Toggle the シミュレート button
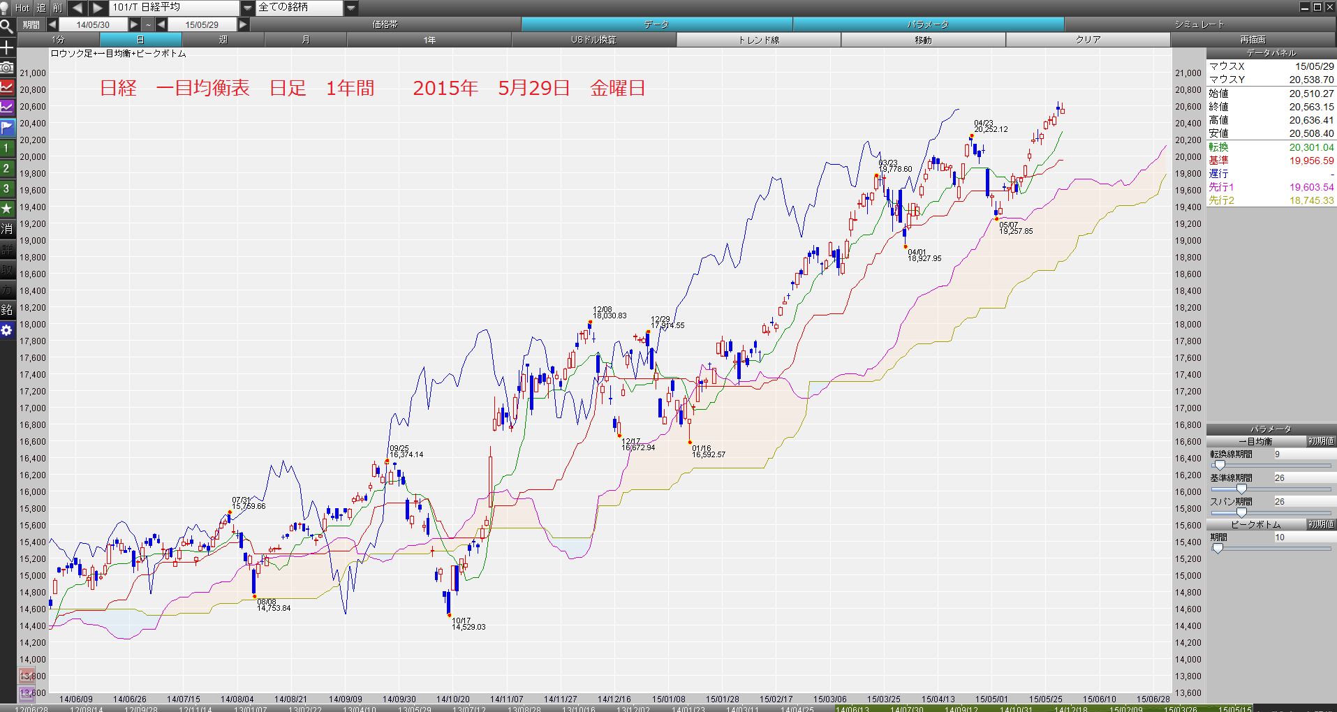The height and width of the screenshot is (712, 1337). coord(1200,24)
